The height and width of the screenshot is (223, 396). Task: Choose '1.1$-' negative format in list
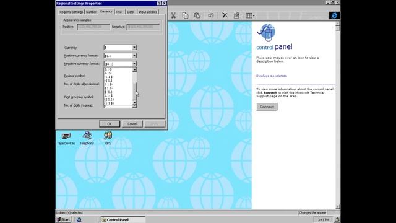click(x=118, y=73)
